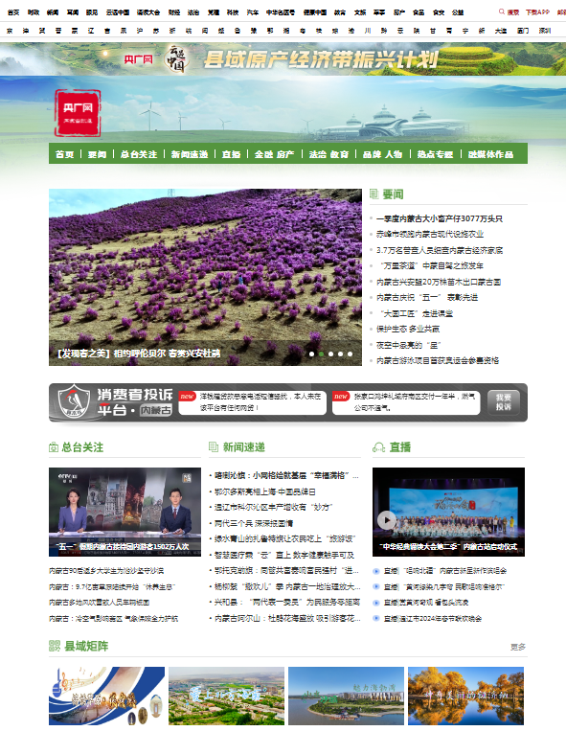Click the live icon before 通辽市2024年春节联欢晚会
Screen dimensions: 566x731
click(x=376, y=619)
